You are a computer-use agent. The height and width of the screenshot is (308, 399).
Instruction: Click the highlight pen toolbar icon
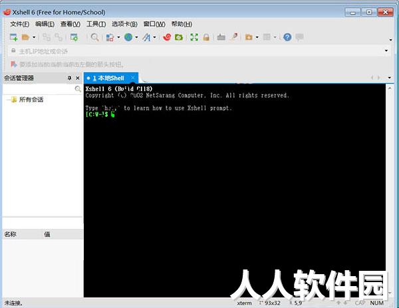click(233, 37)
